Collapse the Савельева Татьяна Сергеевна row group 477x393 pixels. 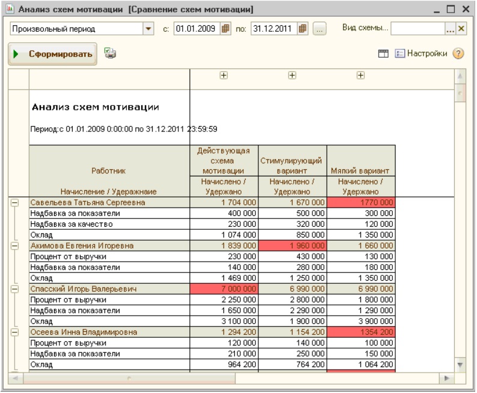[15, 203]
